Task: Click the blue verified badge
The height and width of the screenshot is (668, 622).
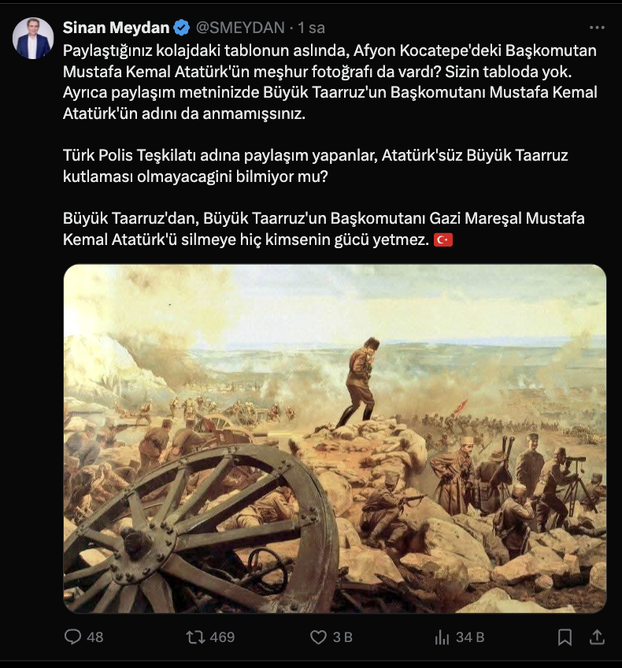Action: 182,28
